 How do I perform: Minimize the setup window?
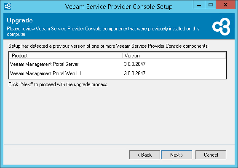[199, 5]
